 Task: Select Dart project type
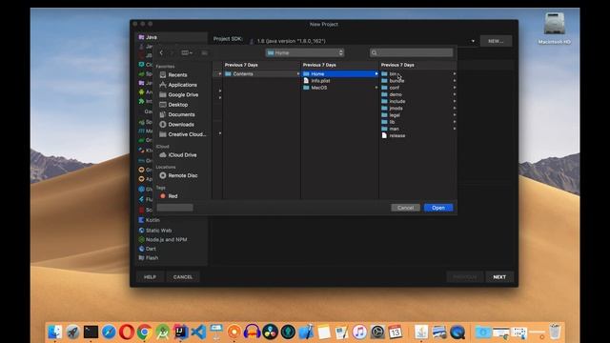148,249
